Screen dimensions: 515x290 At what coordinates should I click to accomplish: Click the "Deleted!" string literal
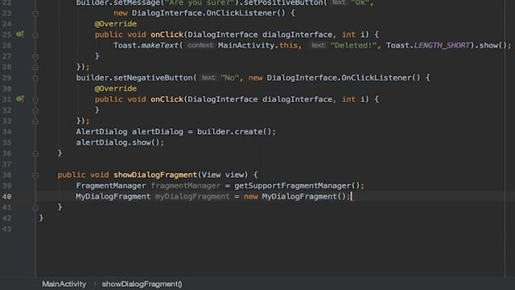click(x=353, y=45)
